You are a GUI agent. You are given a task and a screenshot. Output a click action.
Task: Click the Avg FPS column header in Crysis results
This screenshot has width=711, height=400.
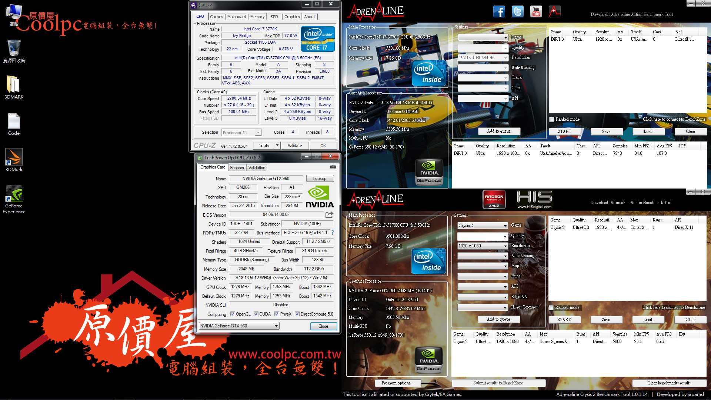coord(664,334)
